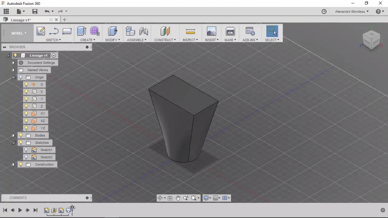Toggle visibility of YZ plane
The height and width of the screenshot is (218, 388).
26,128
